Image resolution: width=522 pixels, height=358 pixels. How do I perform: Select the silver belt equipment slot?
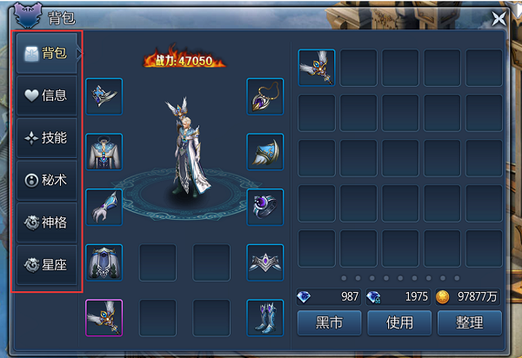pyautogui.click(x=265, y=262)
